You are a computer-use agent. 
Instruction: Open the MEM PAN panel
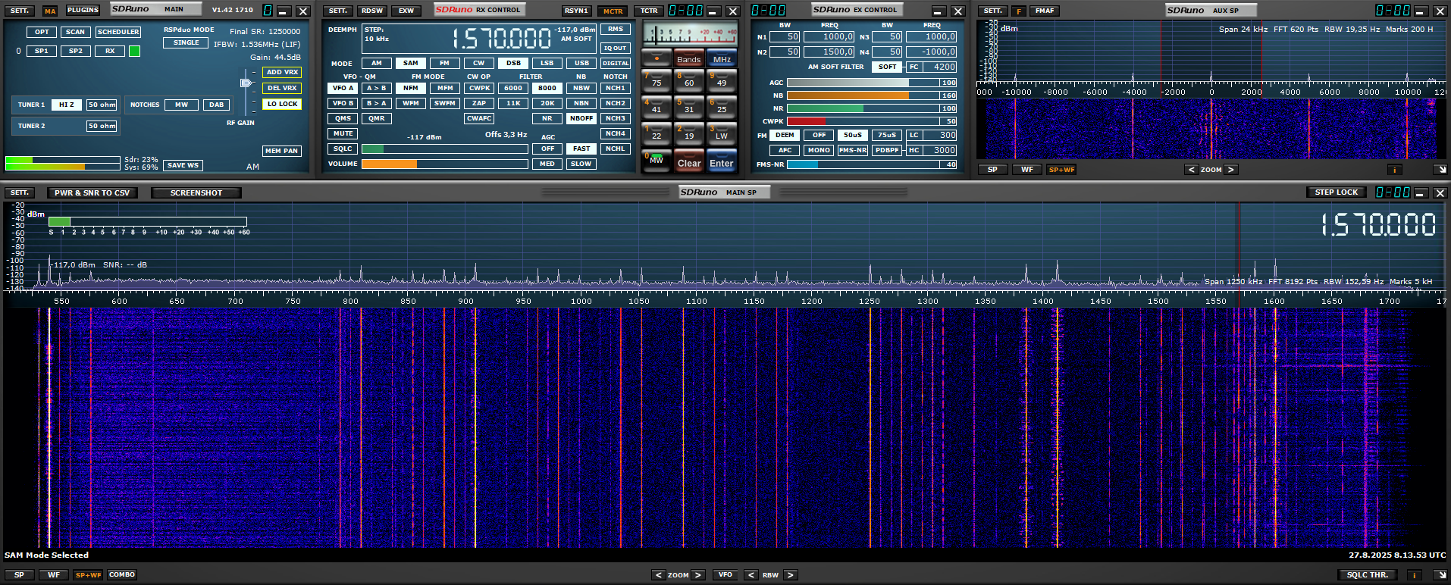[x=282, y=151]
